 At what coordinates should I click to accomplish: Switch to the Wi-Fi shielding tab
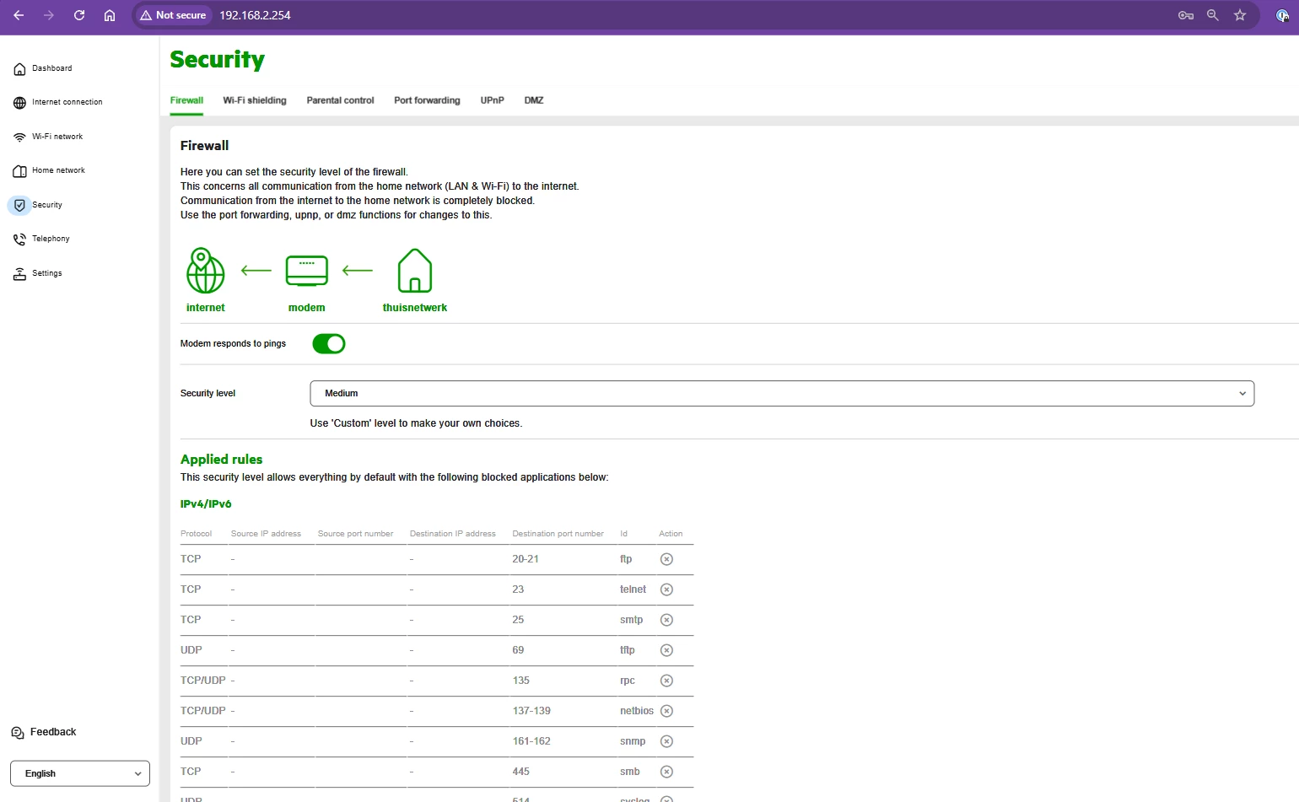coord(255,100)
